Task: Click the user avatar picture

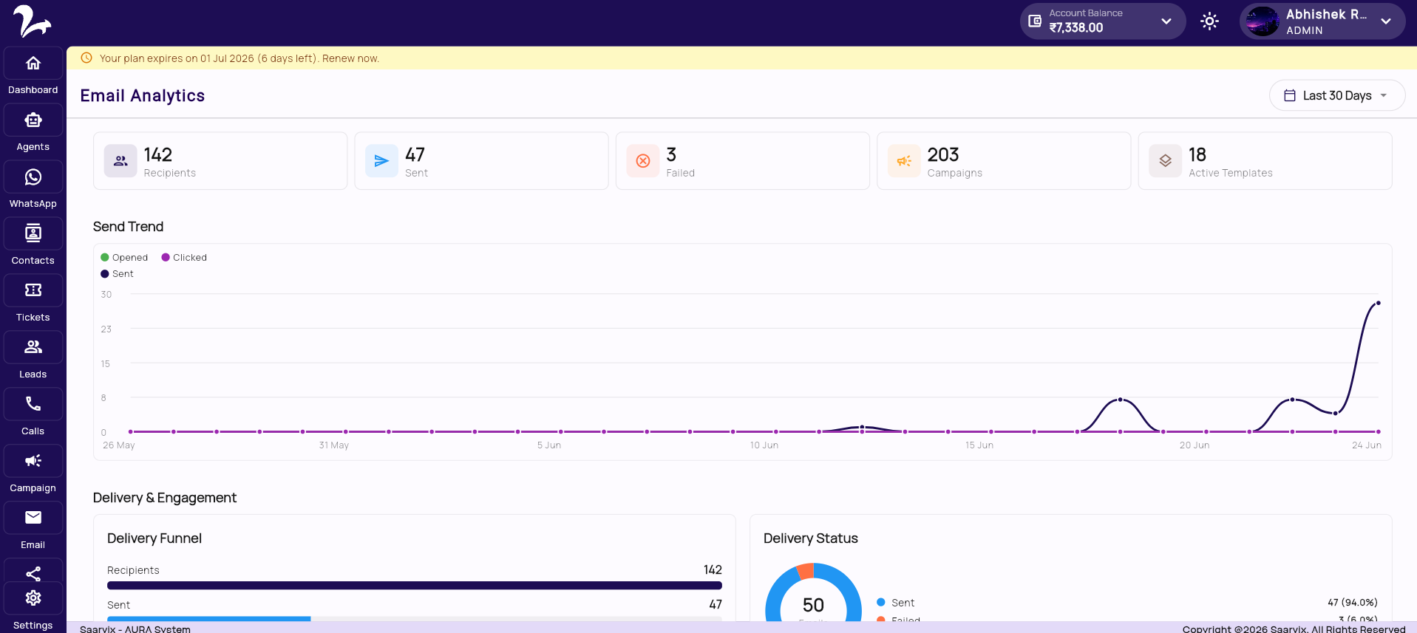Action: click(x=1263, y=21)
